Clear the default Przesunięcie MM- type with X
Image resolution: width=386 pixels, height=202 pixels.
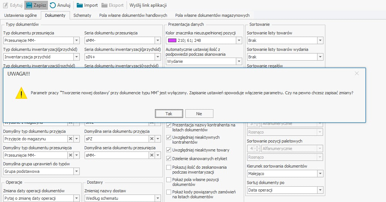click(x=70, y=155)
